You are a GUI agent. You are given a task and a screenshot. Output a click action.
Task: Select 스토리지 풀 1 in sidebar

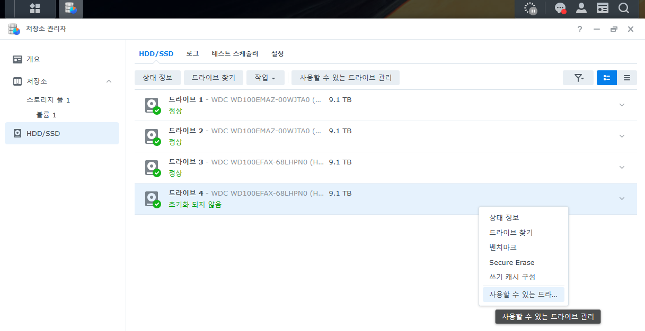tap(48, 100)
